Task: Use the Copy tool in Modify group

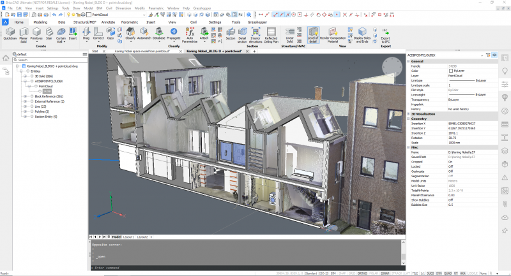Action: [x=111, y=34]
